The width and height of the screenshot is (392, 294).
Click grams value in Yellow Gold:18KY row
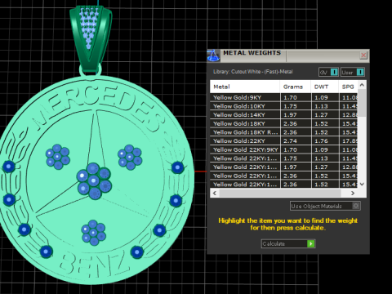pos(296,123)
